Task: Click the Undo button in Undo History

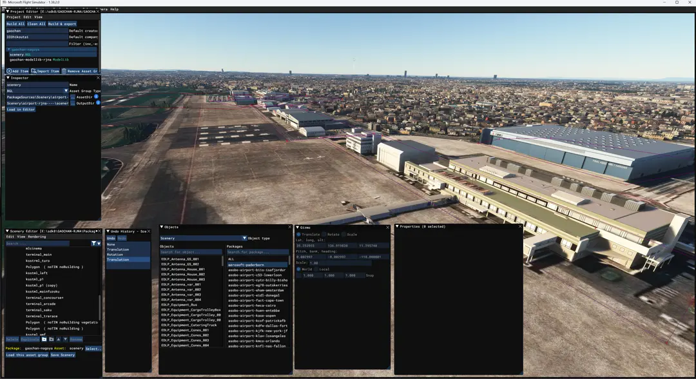Action: coord(111,238)
